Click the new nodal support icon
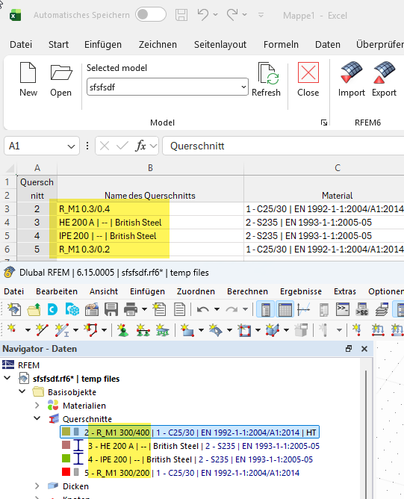Viewport: 404px width, 499px height. [122, 329]
